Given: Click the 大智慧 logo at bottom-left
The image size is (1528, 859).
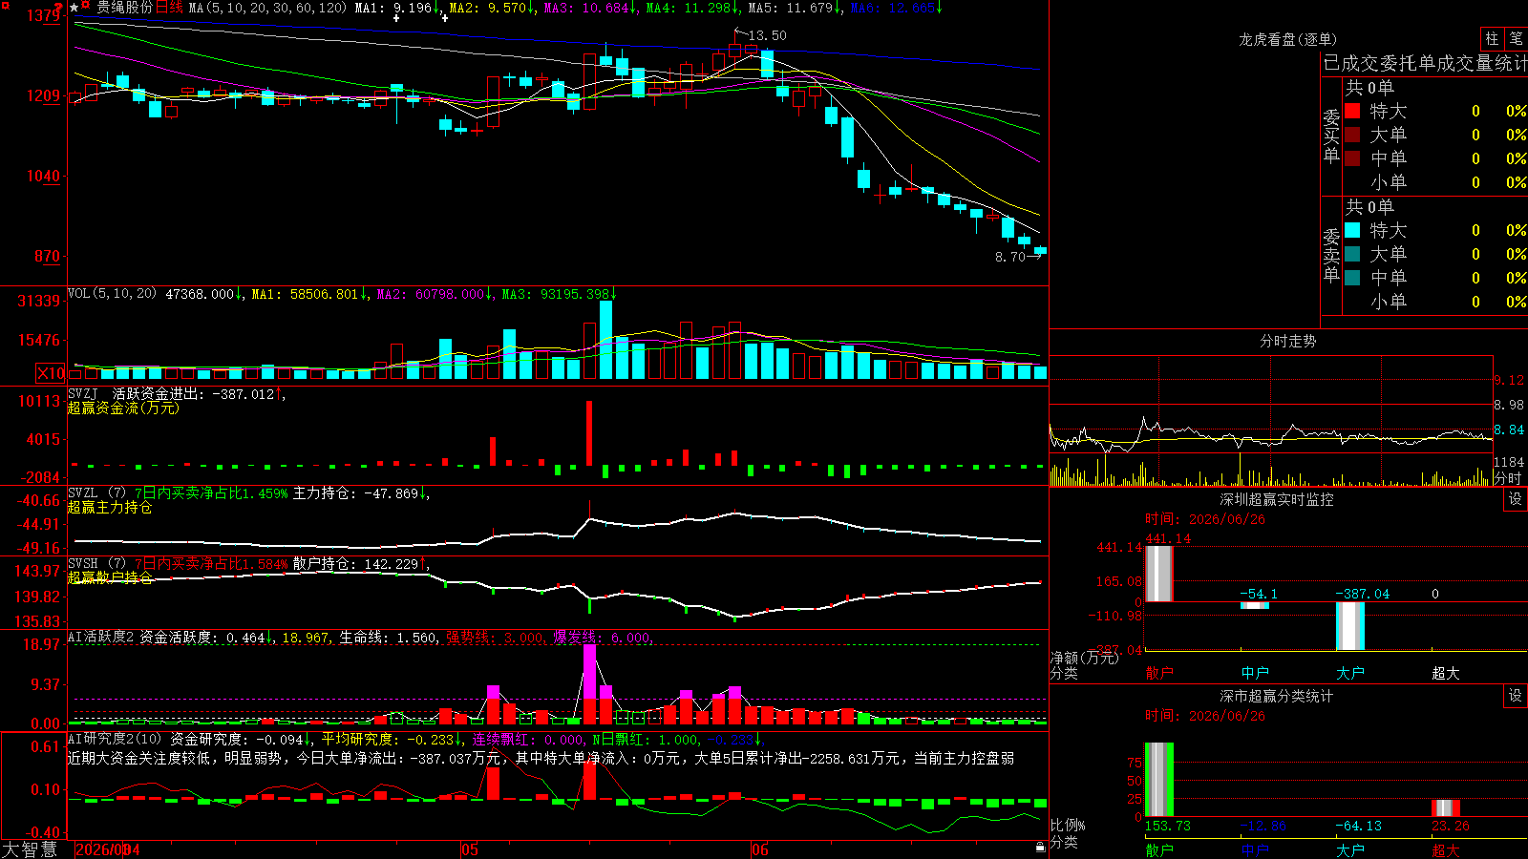Looking at the screenshot, I should tap(30, 849).
